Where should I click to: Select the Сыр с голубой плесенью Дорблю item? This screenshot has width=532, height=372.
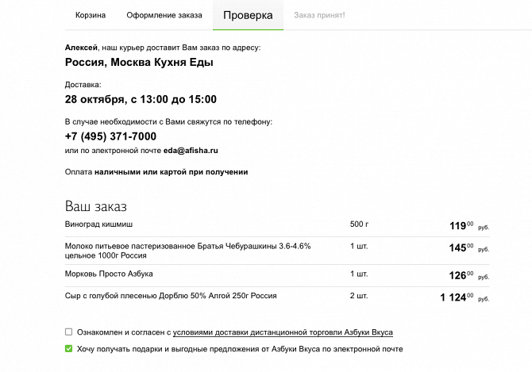[x=171, y=296]
